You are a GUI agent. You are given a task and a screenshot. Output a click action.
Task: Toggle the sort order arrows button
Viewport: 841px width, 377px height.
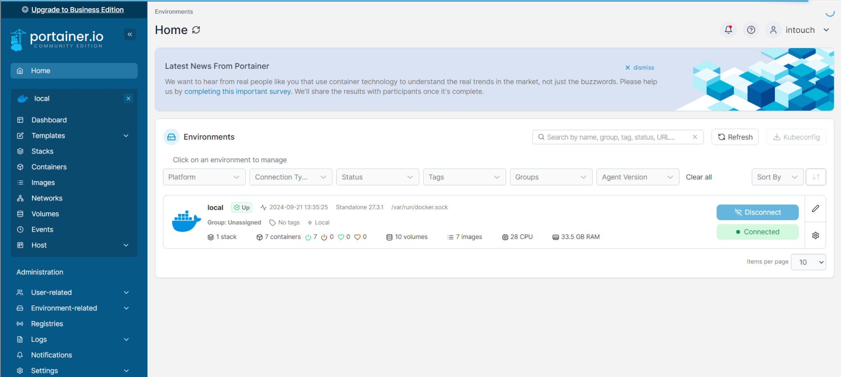[x=816, y=177]
